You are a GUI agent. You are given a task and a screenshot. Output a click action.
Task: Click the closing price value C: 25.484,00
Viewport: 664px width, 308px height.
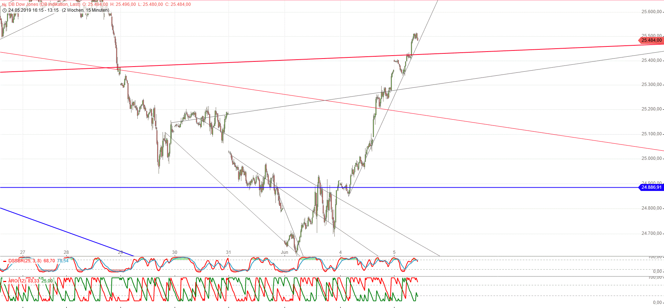tap(178, 4)
